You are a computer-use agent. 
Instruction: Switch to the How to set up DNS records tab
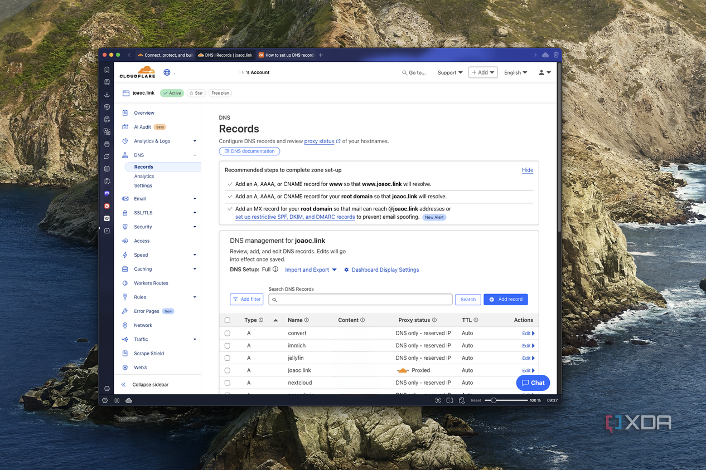(x=287, y=55)
